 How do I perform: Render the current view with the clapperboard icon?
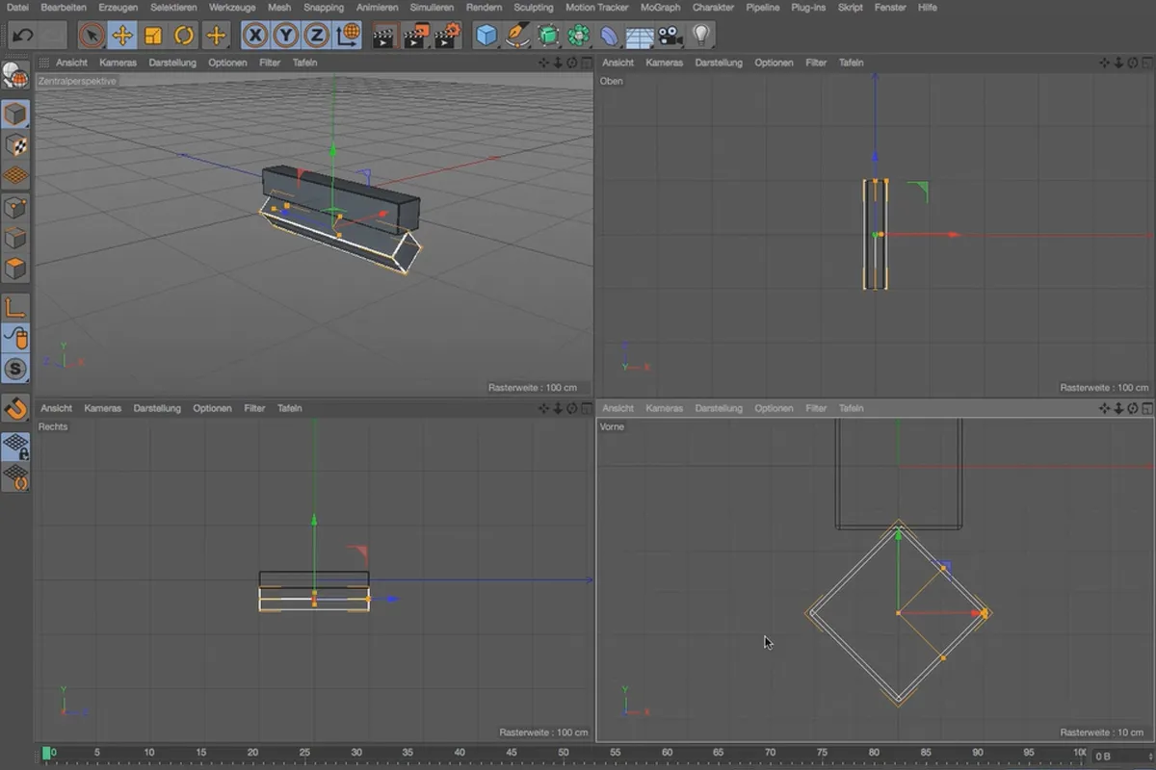tap(384, 37)
